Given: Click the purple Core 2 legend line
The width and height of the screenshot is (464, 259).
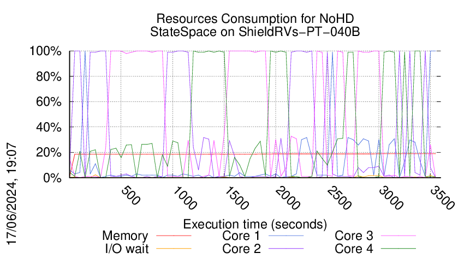Looking at the screenshot, I should pyautogui.click(x=286, y=248).
